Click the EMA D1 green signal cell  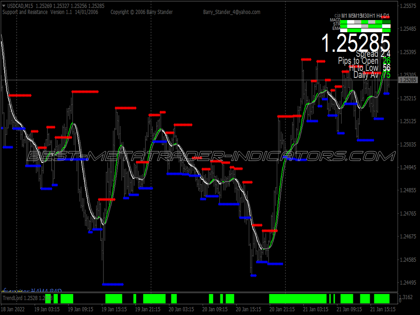tap(386, 30)
